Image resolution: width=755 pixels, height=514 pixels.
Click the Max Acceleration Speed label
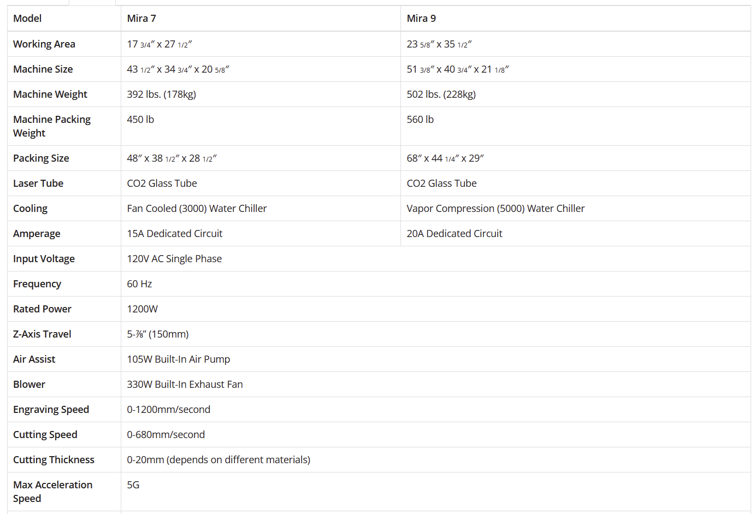point(52,492)
